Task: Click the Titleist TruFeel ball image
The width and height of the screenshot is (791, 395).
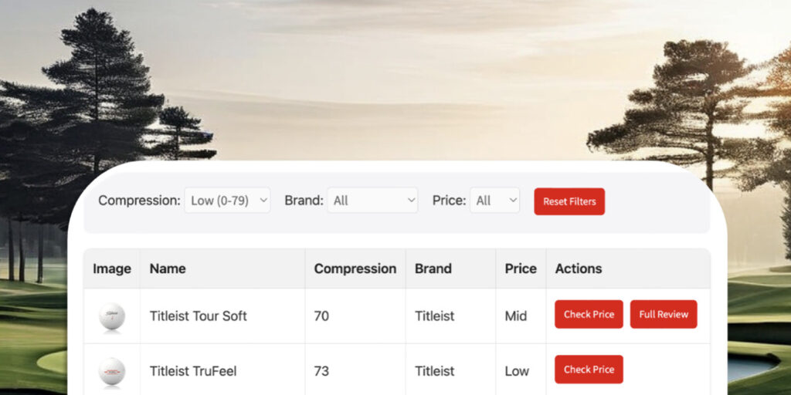Action: pyautogui.click(x=112, y=371)
